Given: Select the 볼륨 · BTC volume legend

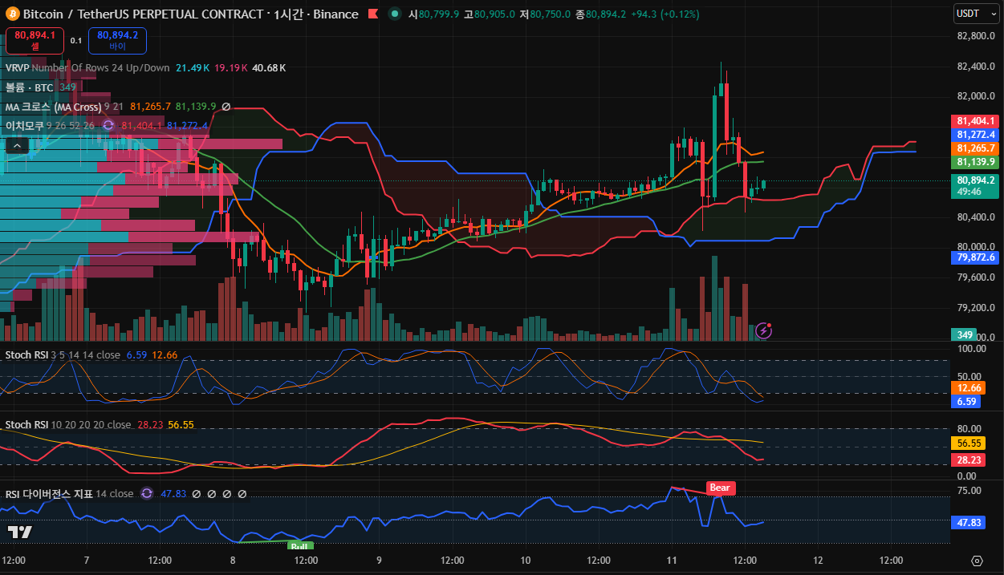Looking at the screenshot, I should coord(30,87).
